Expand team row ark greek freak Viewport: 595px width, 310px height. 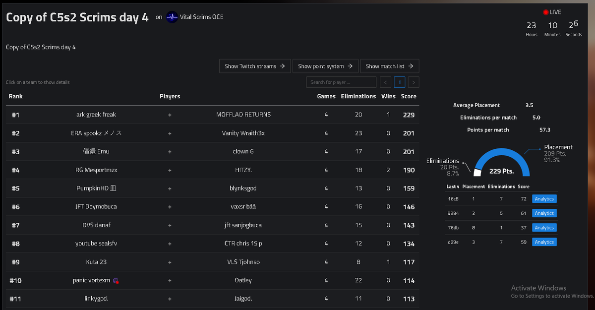click(212, 115)
